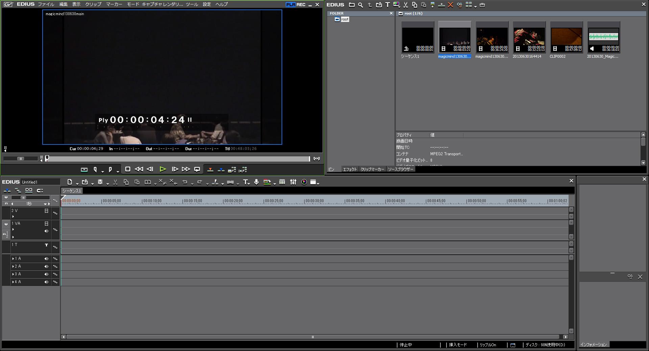Click the vectorscope color wheel icon
Image resolution: width=649 pixels, height=351 pixels.
pyautogui.click(x=304, y=182)
